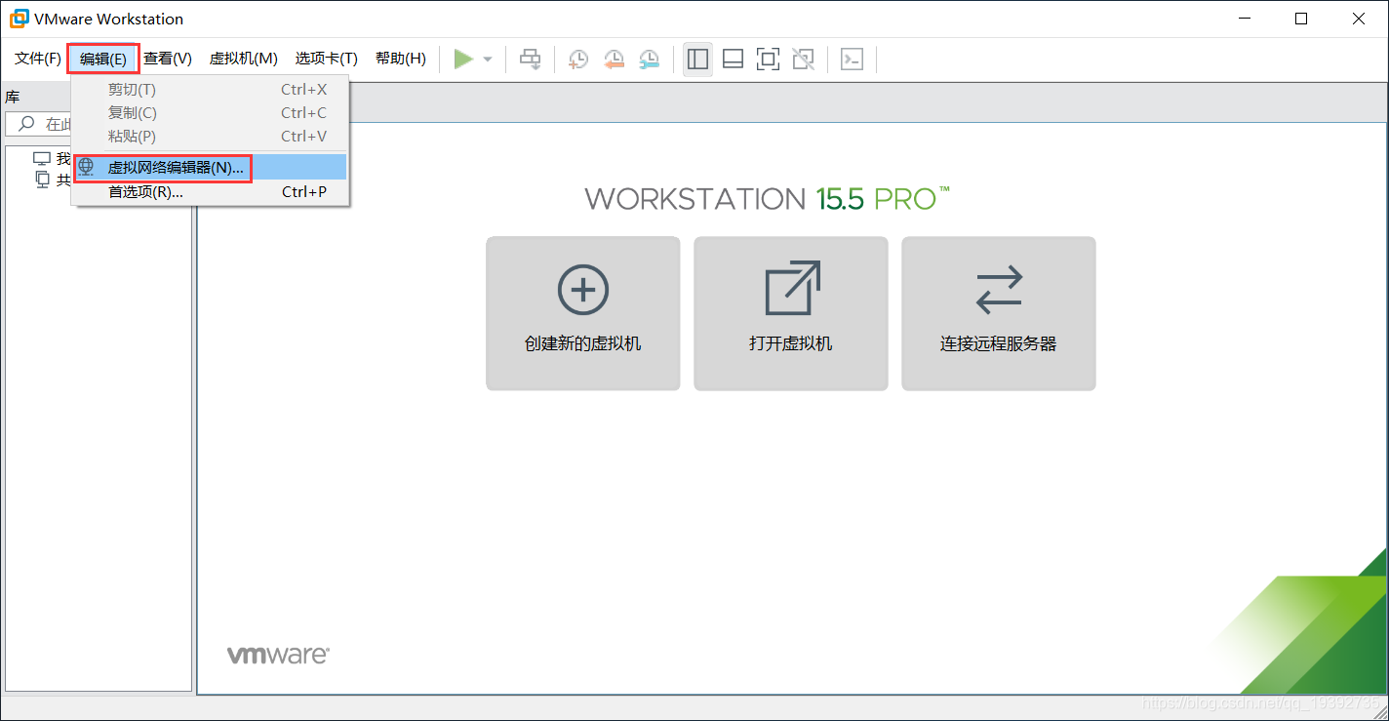Click the 连接远程服务器 tile
The image size is (1389, 721).
999,313
